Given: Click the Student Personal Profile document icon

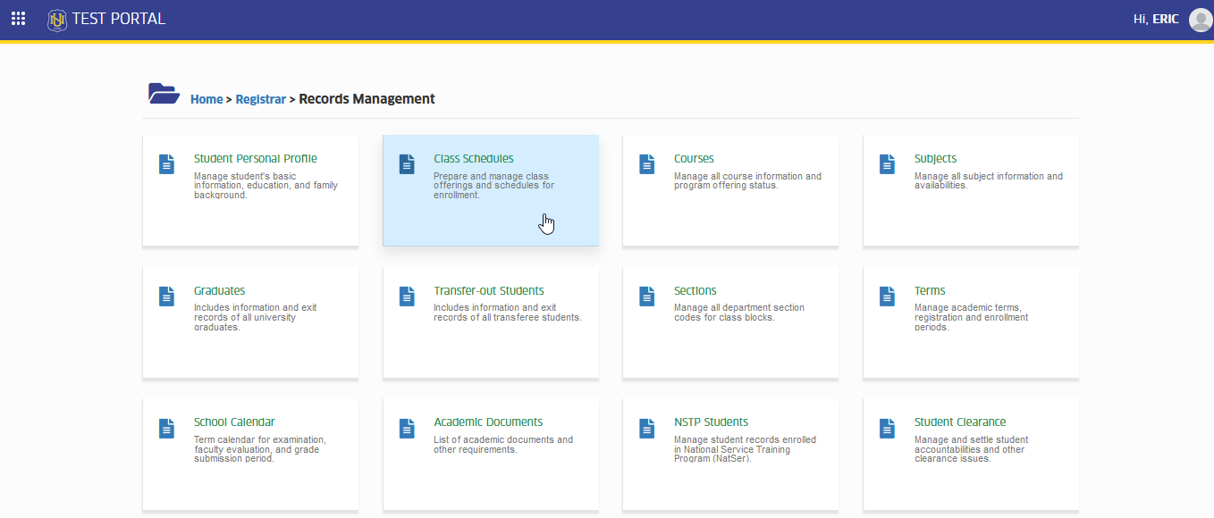Looking at the screenshot, I should (x=166, y=163).
